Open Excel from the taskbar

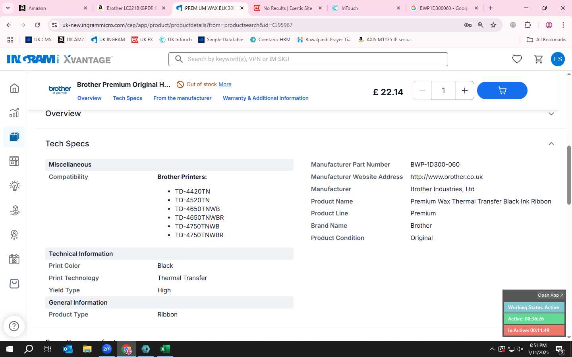[165, 349]
